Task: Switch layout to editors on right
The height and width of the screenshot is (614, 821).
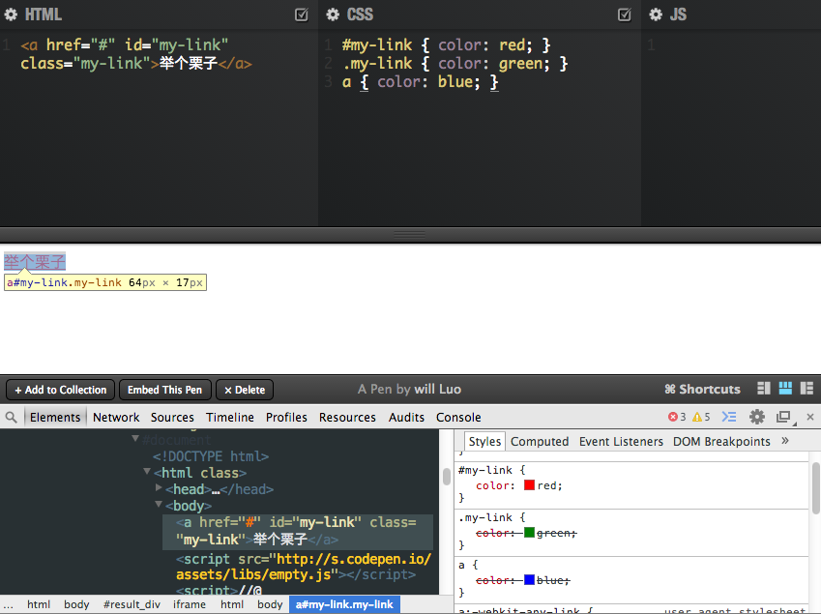Action: (806, 389)
